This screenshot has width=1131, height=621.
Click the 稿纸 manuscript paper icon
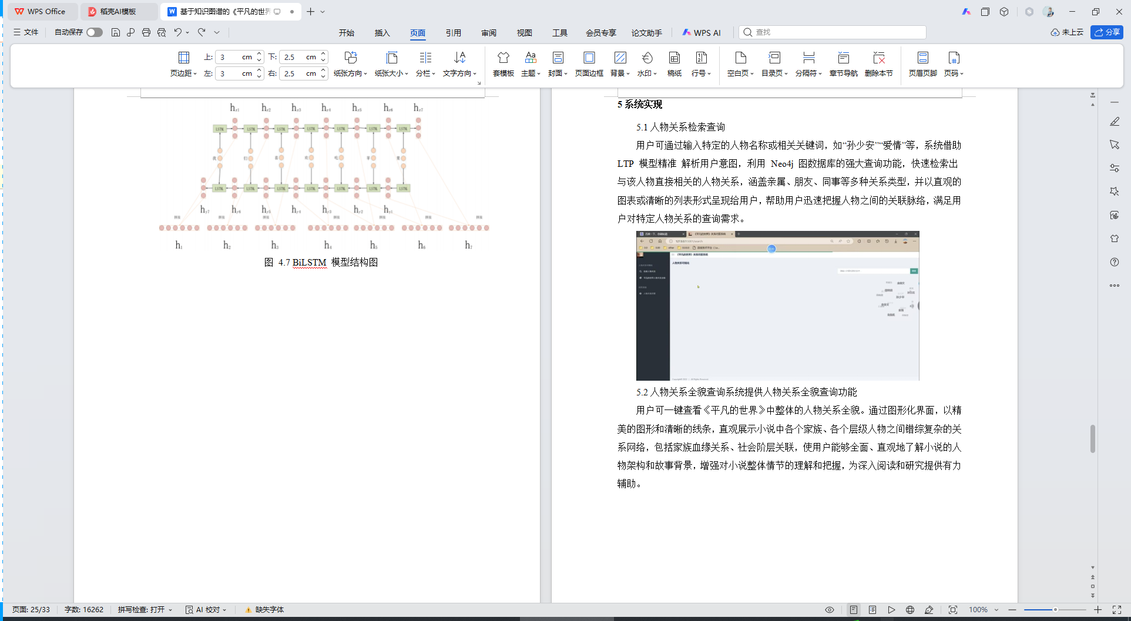(674, 64)
